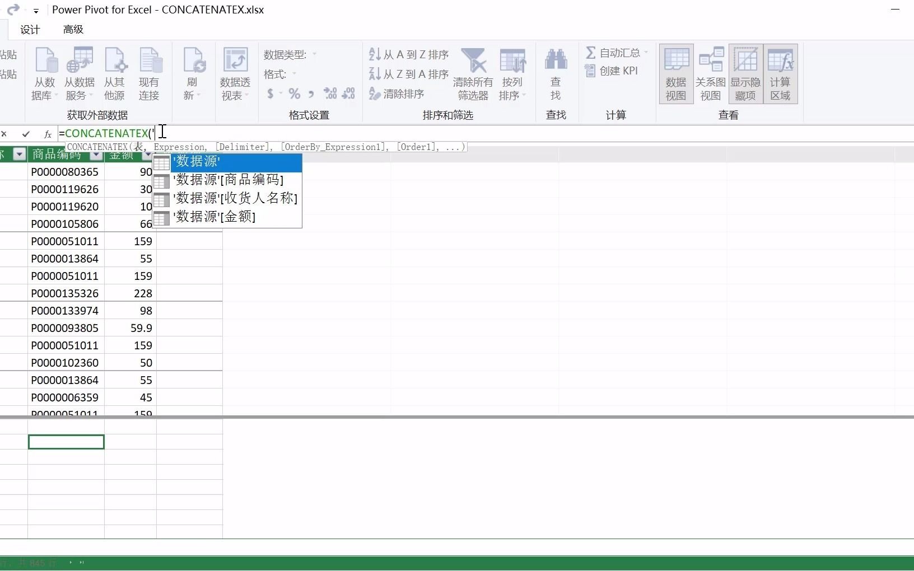Image resolution: width=914 pixels, height=571 pixels.
Task: Click cell P0000133974
Action: click(66, 311)
